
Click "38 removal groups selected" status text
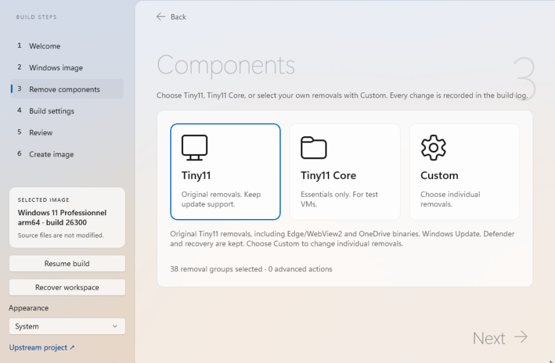click(x=216, y=269)
